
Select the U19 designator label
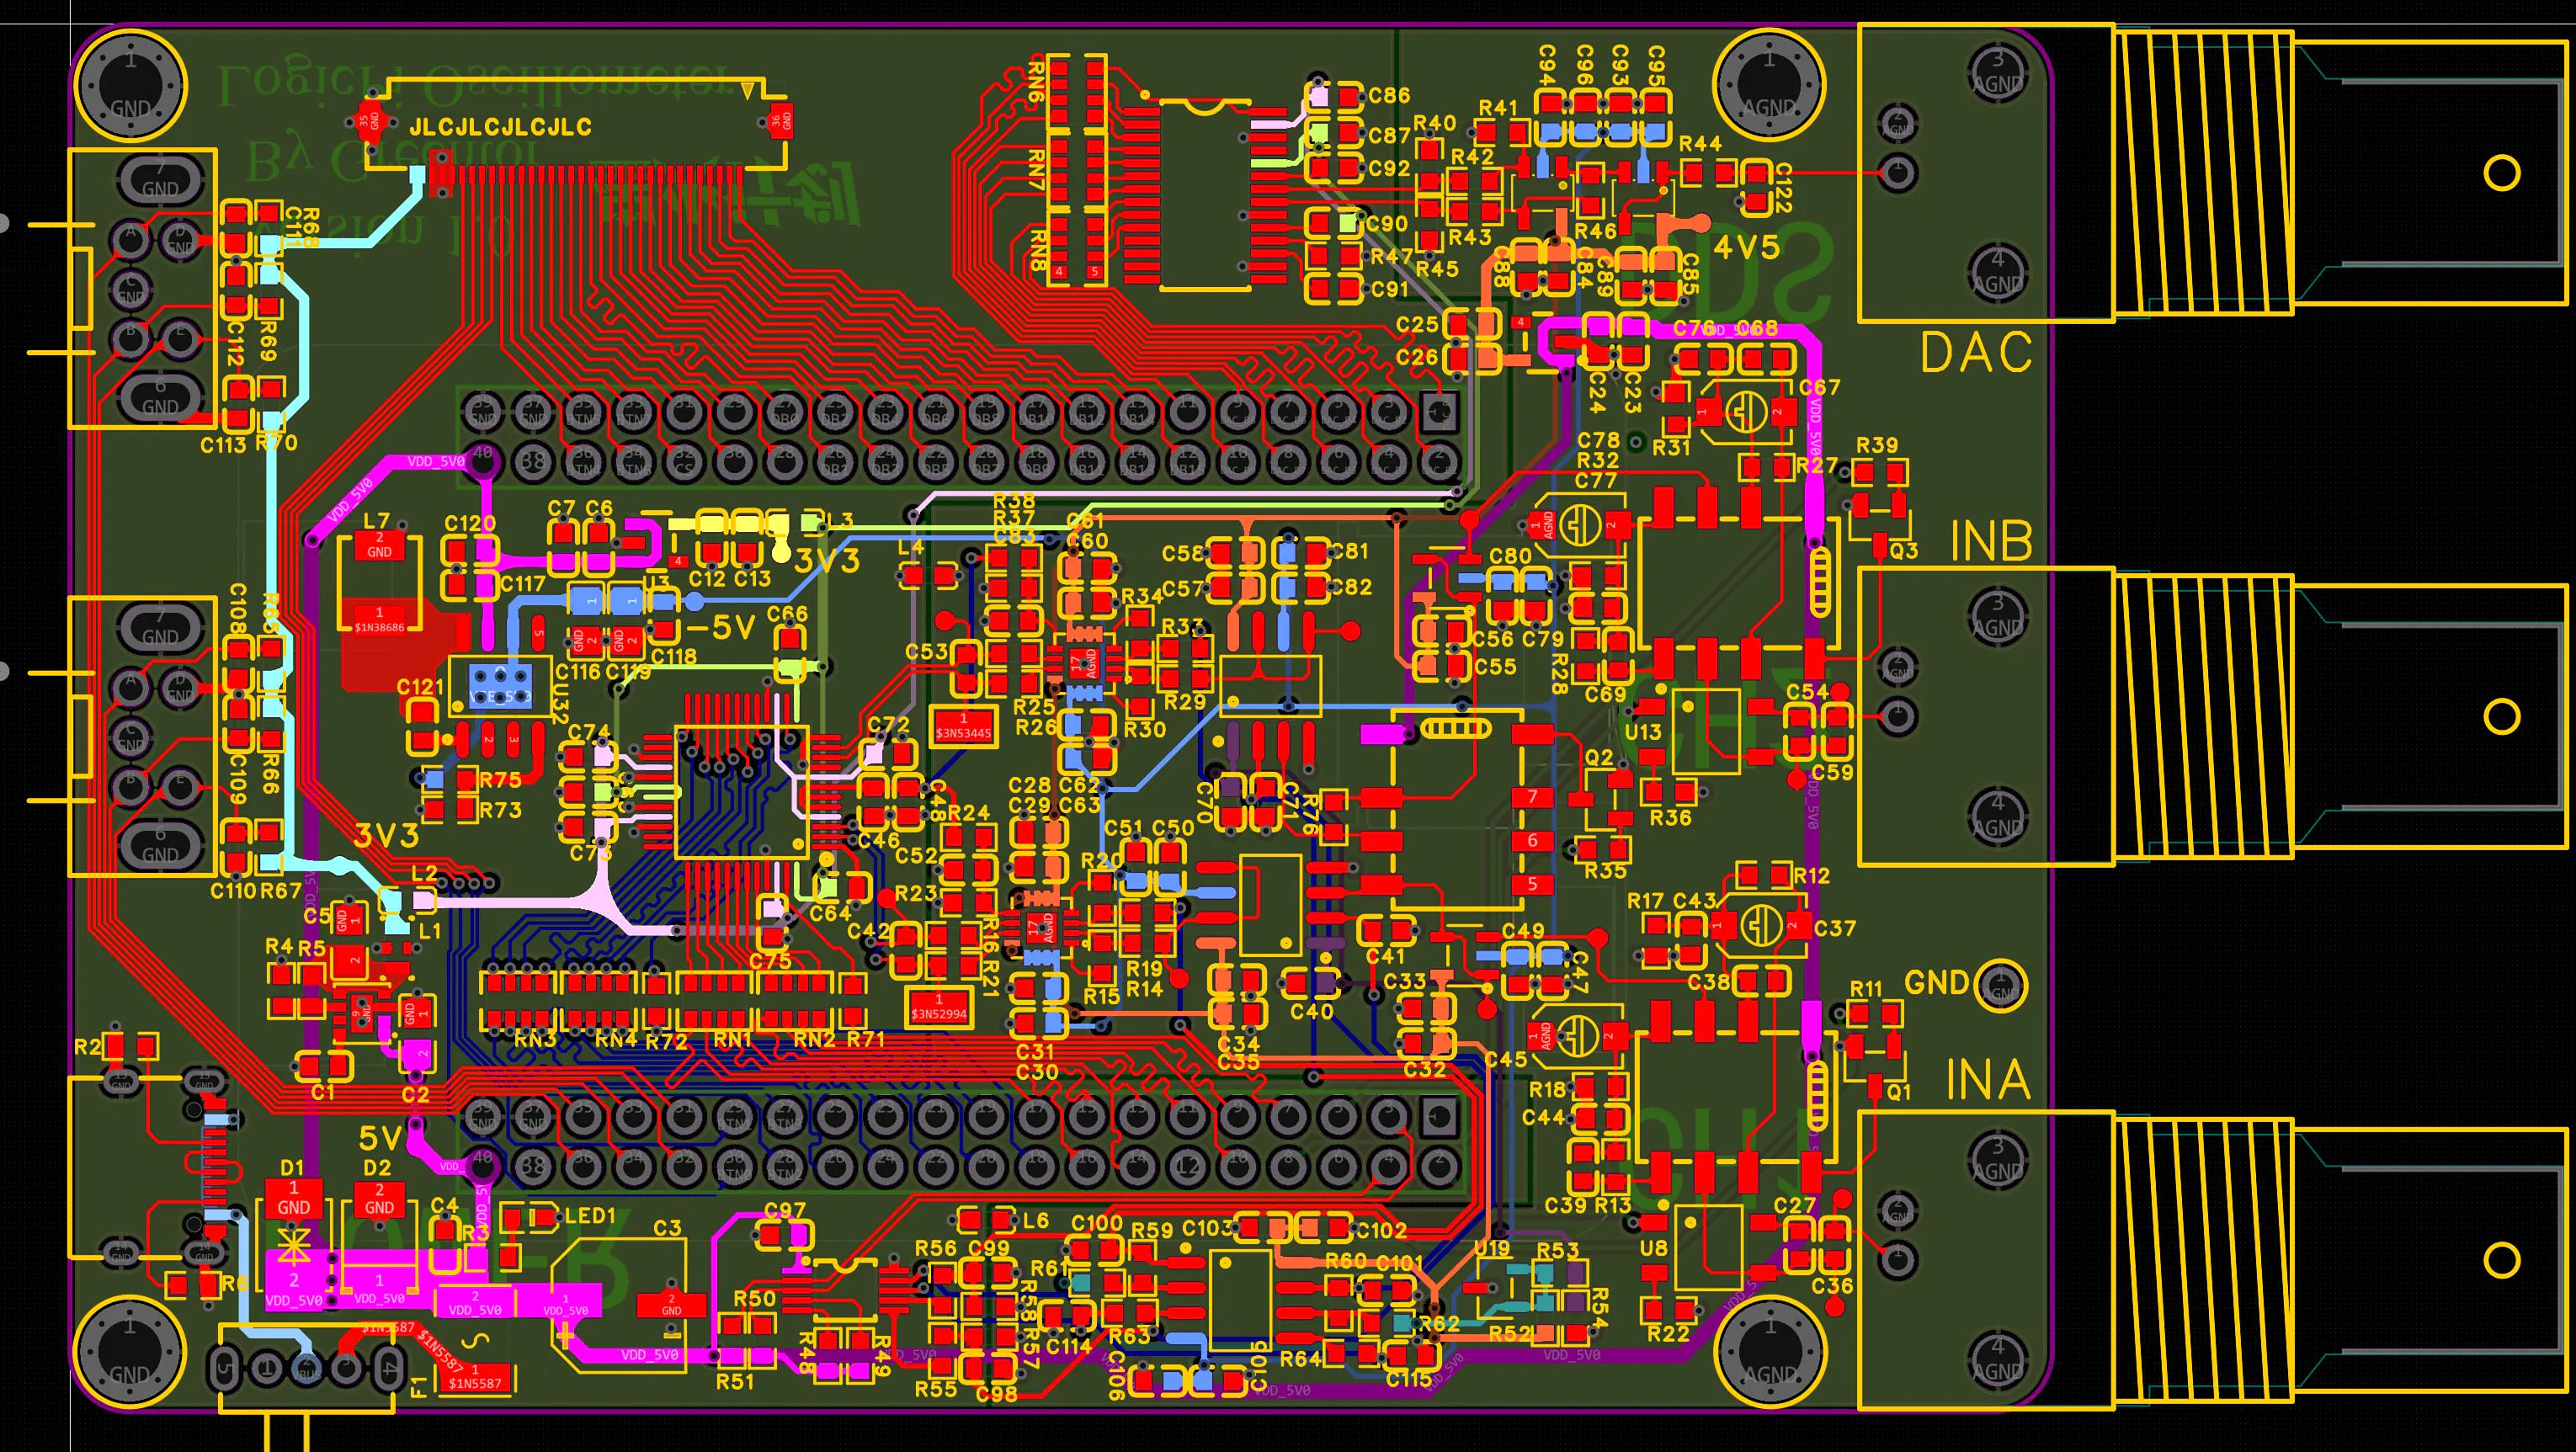(1492, 1248)
